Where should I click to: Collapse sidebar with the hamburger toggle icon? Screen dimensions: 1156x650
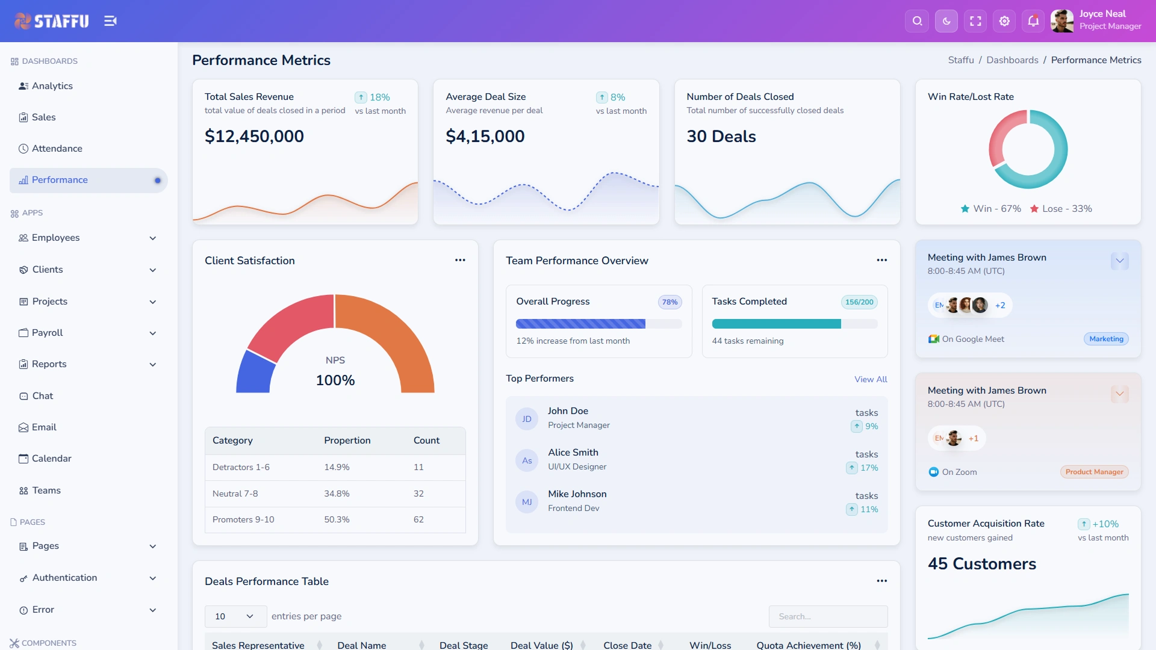(110, 21)
